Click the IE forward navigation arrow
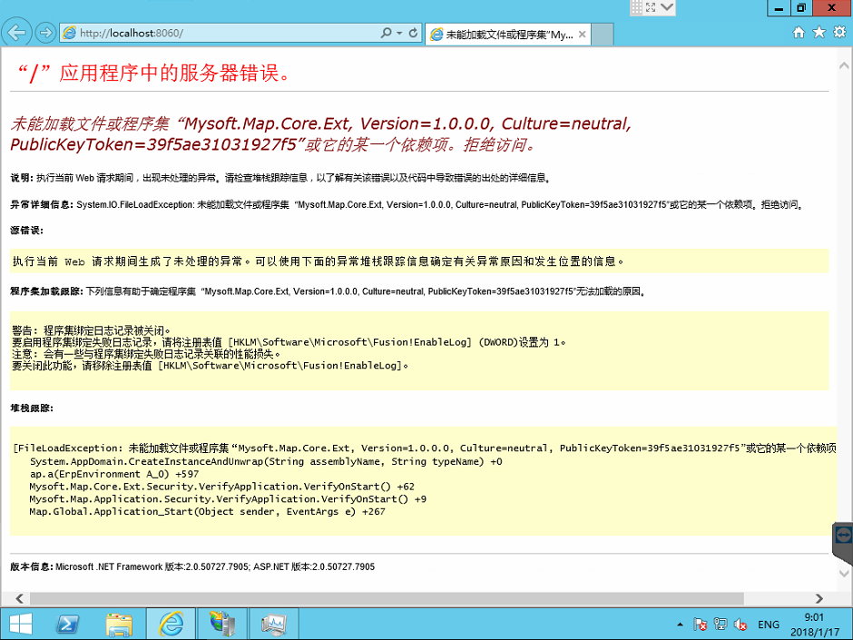Viewport: 853px width, 640px height. coord(44,33)
